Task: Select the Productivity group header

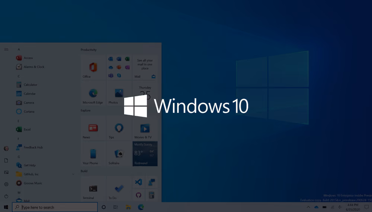Action: (89, 50)
